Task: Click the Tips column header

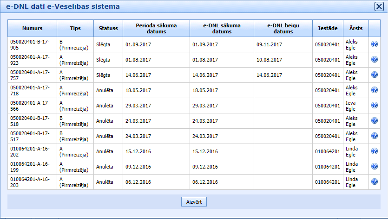Action: 75,28
